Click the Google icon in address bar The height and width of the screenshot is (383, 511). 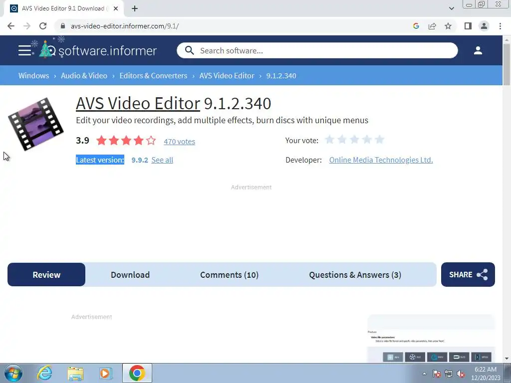pos(416,26)
